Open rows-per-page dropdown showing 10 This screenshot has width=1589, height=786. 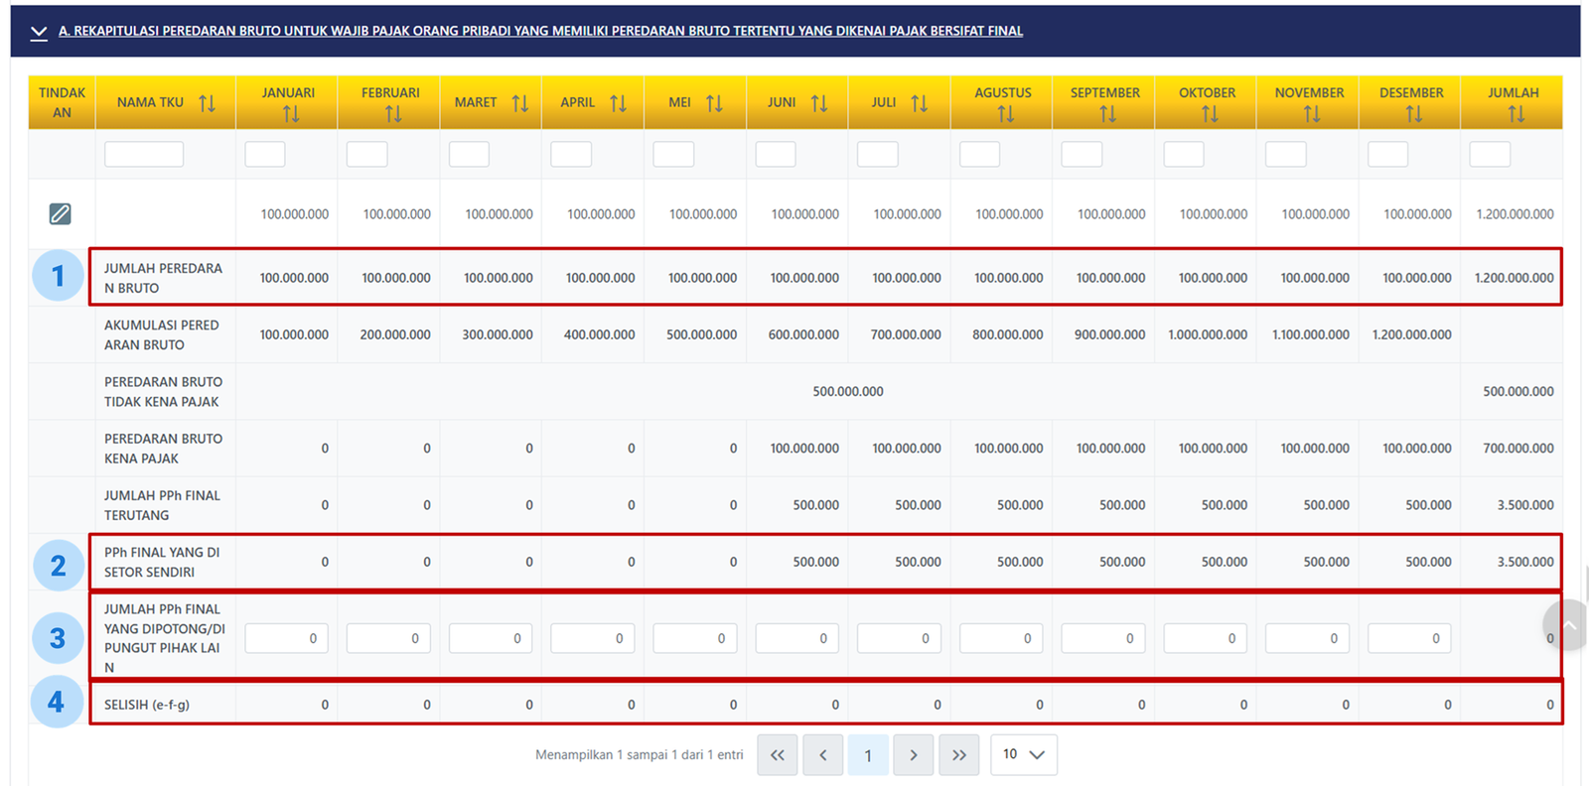(1023, 755)
